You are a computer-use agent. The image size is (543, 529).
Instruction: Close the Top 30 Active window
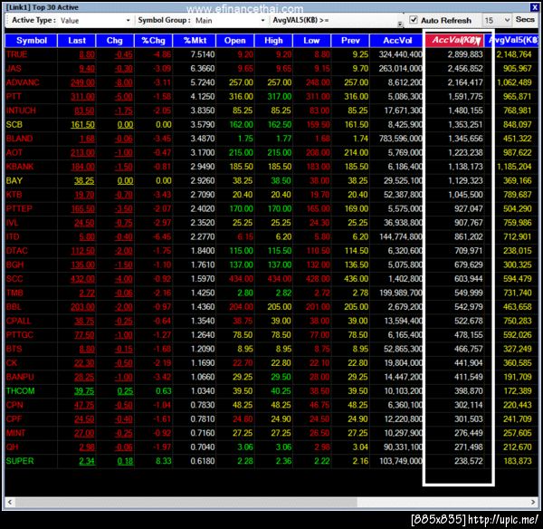[535, 7]
